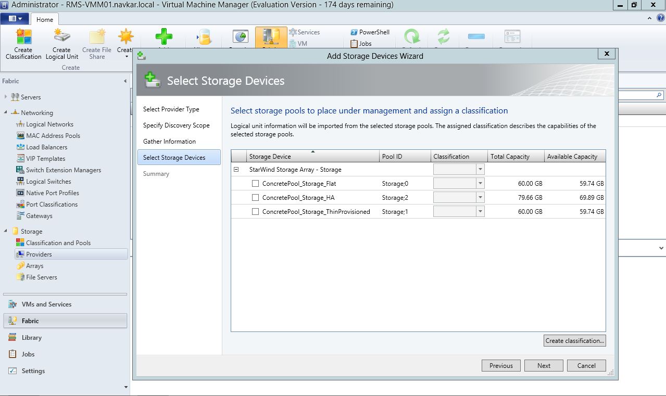Click the Create classification button
Viewport: 666px width, 396px height.
pyautogui.click(x=575, y=341)
